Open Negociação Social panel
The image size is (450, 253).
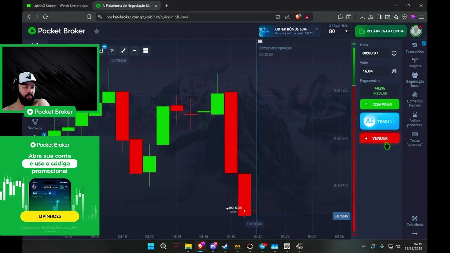(x=415, y=80)
